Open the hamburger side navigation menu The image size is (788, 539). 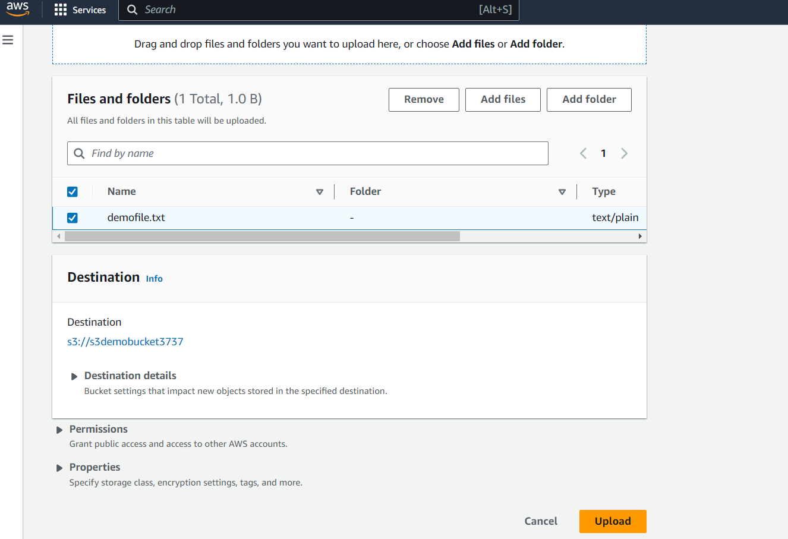pos(8,40)
